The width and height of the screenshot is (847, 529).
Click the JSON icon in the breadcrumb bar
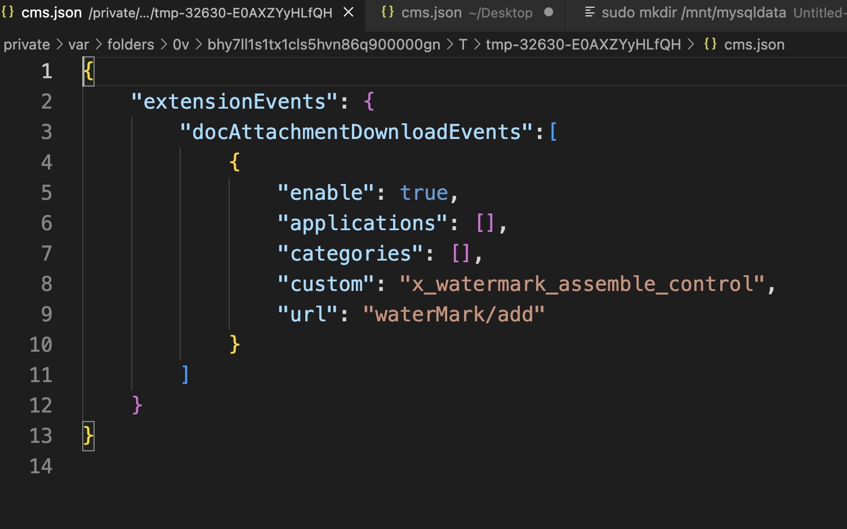pyautogui.click(x=710, y=44)
